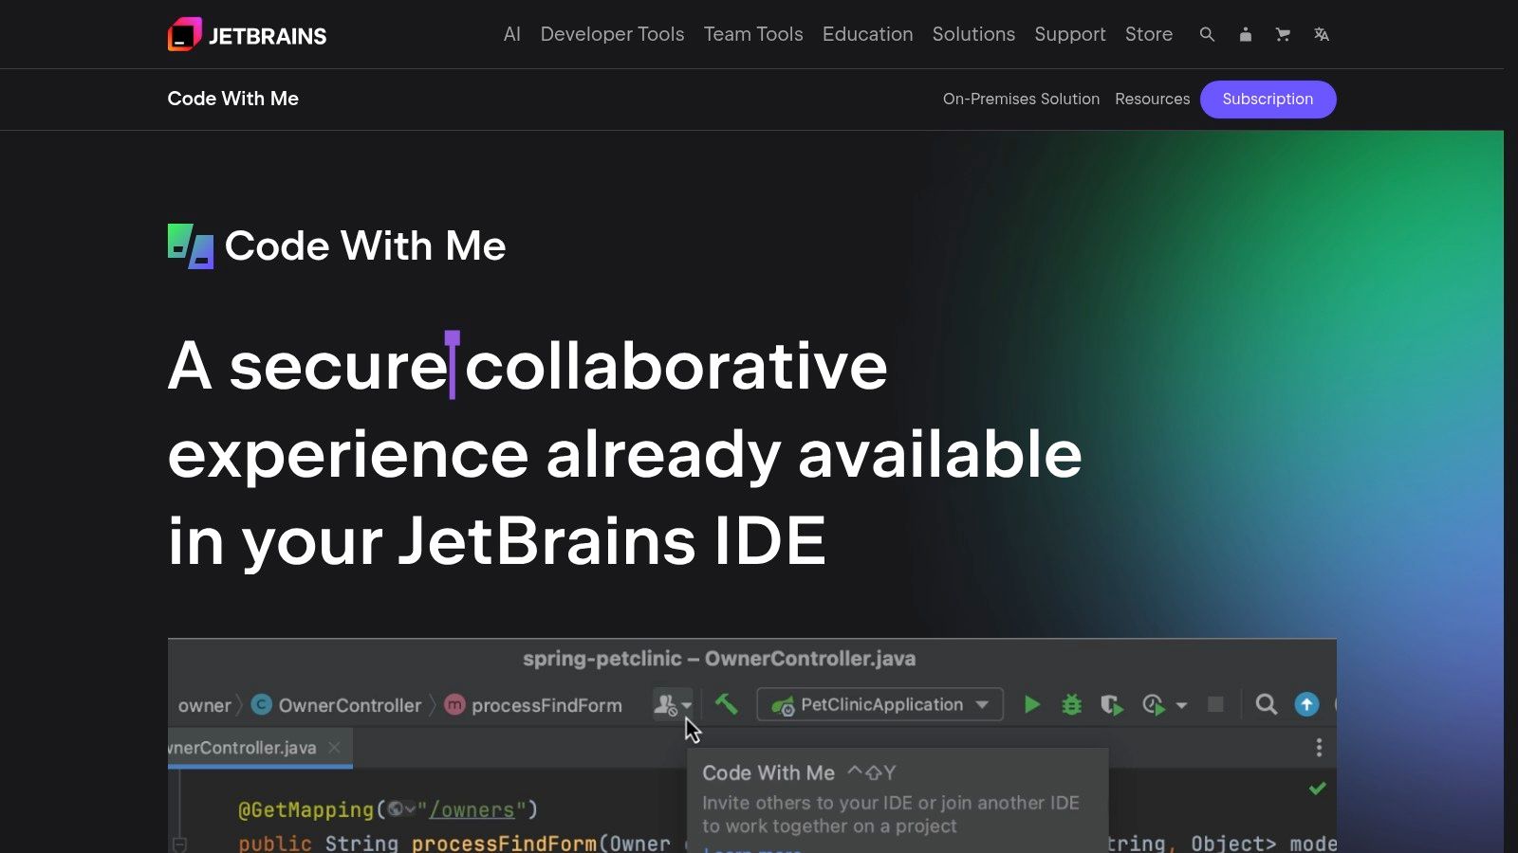Click the owner breadcrumb item
The image size is (1518, 853).
point(204,705)
